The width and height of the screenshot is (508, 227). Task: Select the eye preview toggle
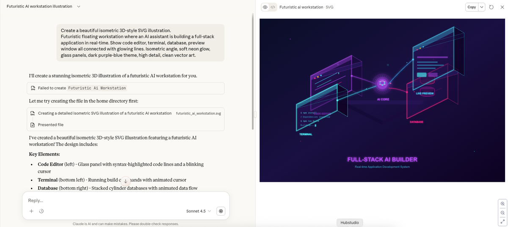click(x=265, y=7)
